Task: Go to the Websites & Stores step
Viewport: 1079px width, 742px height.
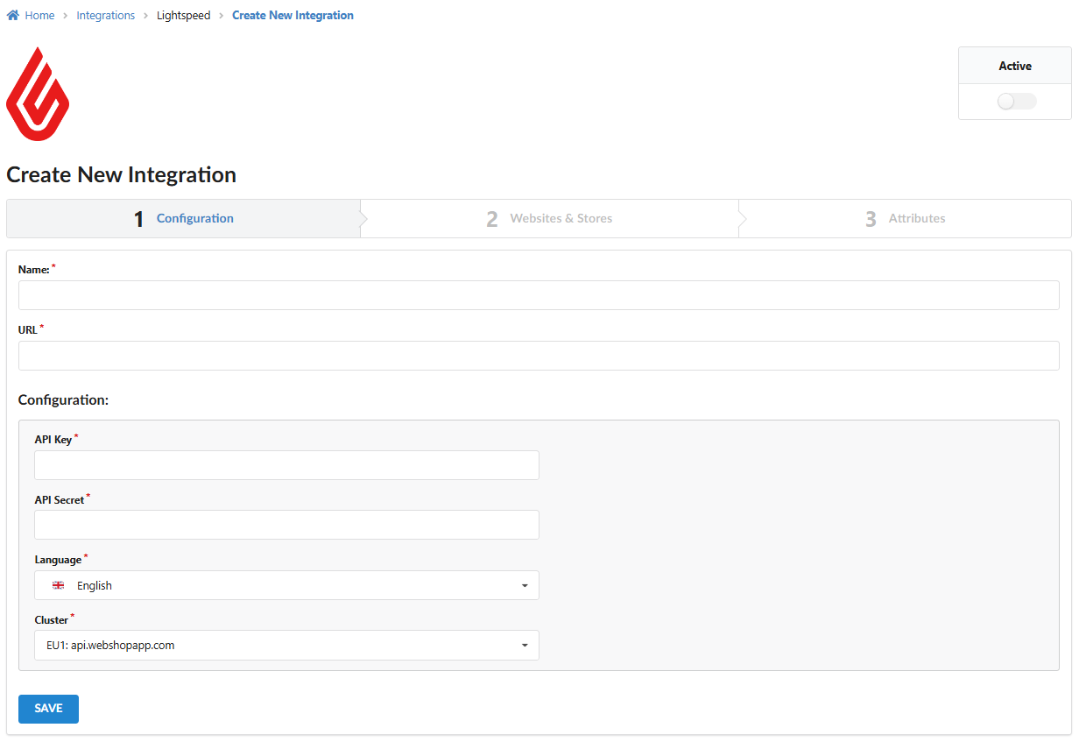Action: click(549, 218)
